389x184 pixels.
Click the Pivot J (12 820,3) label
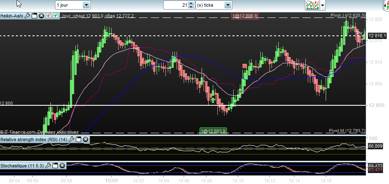(348, 15)
